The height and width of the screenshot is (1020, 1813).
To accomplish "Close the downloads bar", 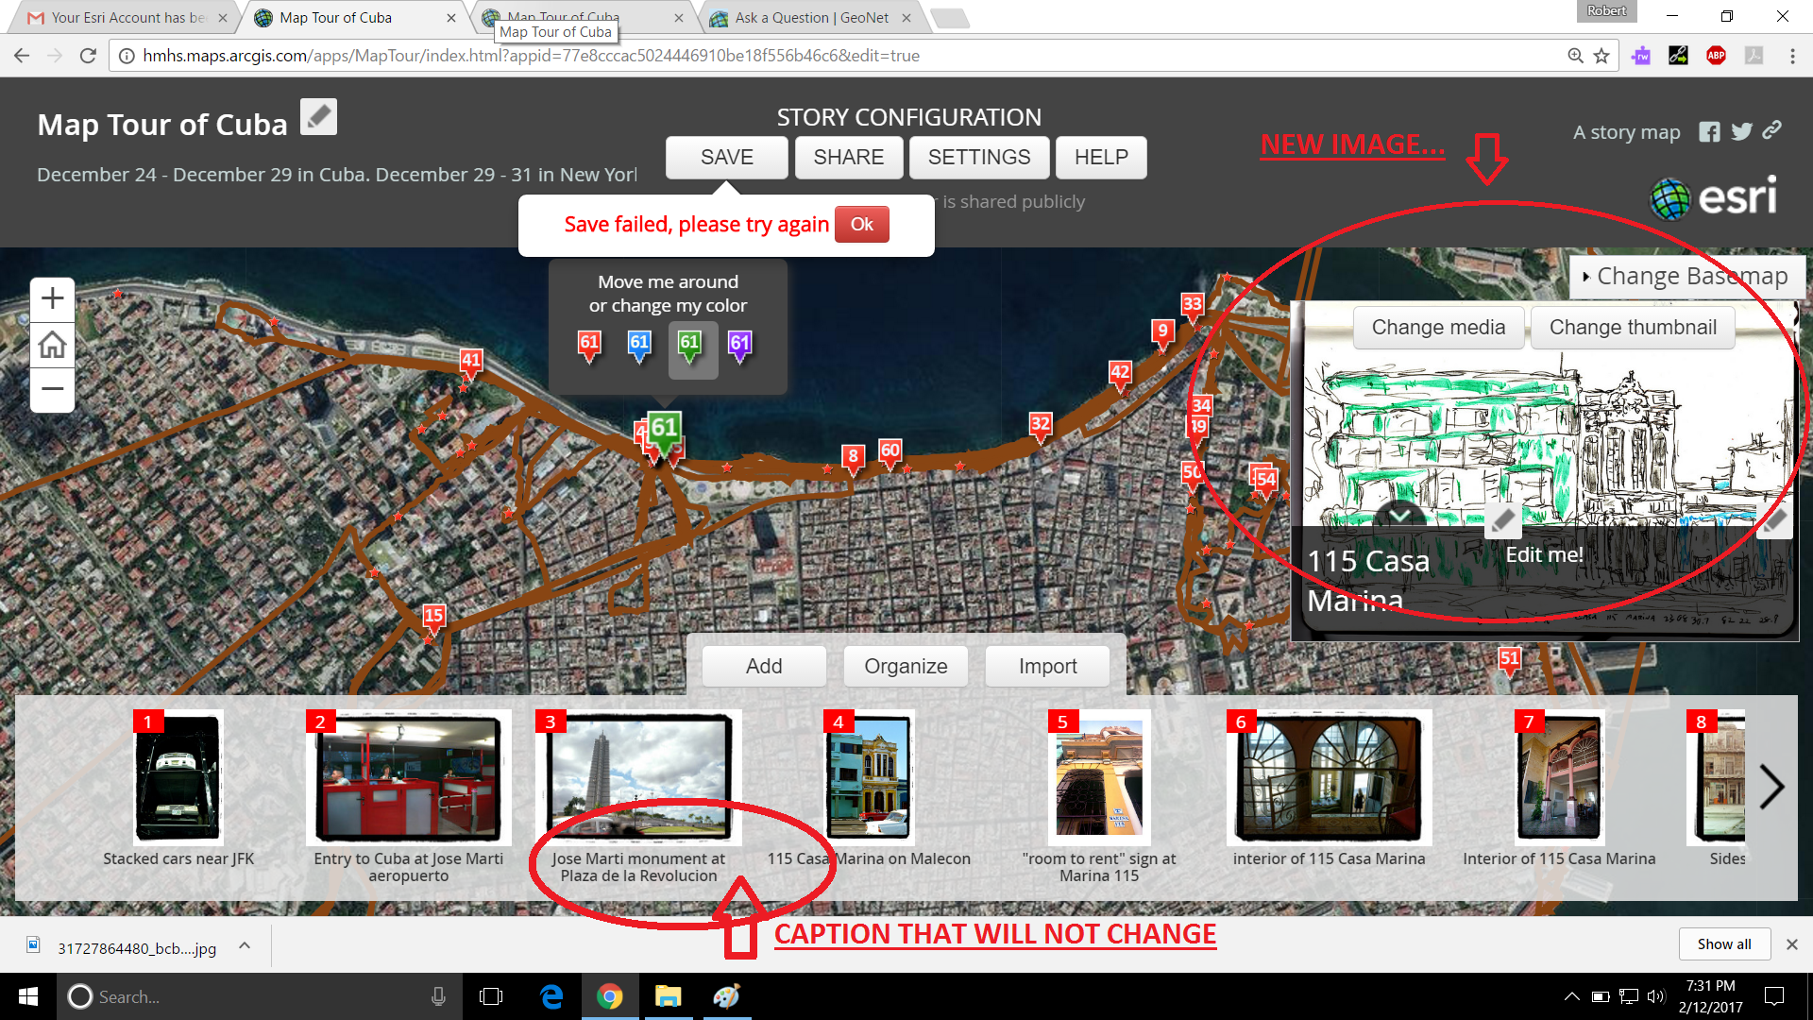I will click(1791, 944).
